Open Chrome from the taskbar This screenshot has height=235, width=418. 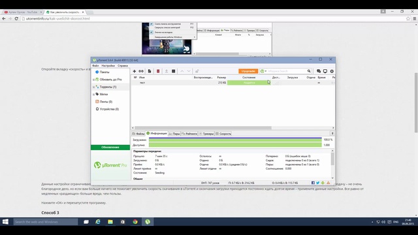pos(135,222)
